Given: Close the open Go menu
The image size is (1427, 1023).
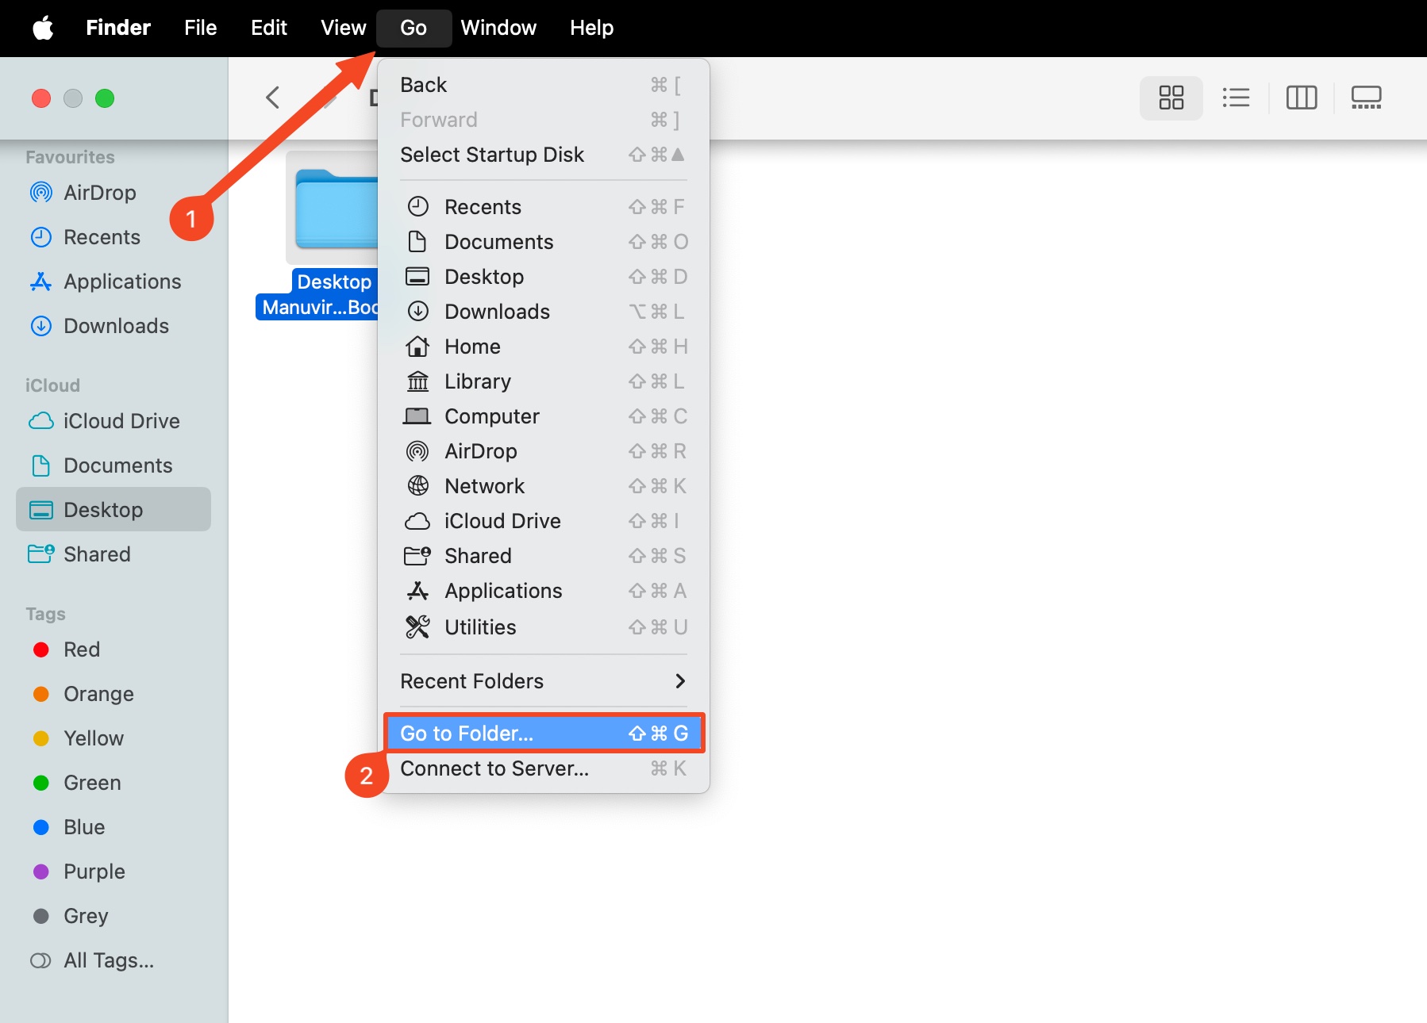Looking at the screenshot, I should pyautogui.click(x=413, y=29).
